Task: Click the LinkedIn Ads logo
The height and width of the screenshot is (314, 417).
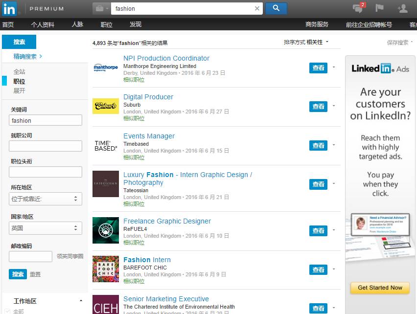Action: (x=380, y=68)
